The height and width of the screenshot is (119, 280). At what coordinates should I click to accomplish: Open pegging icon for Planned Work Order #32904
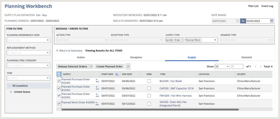pos(97,104)
